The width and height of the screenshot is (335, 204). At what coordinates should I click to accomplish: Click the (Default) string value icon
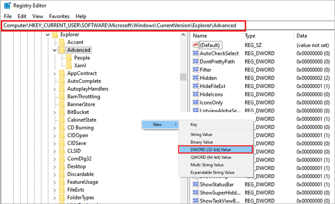tap(195, 45)
